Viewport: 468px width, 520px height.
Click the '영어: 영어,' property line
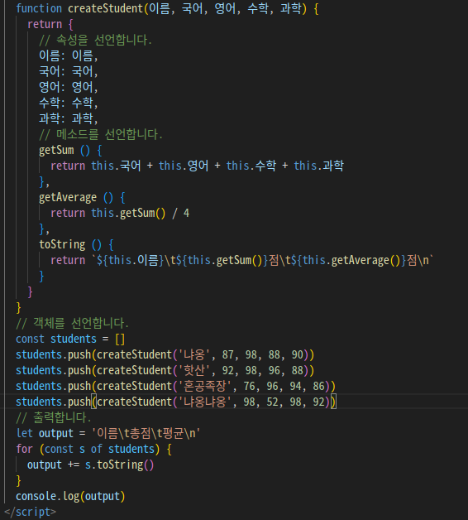coord(69,87)
